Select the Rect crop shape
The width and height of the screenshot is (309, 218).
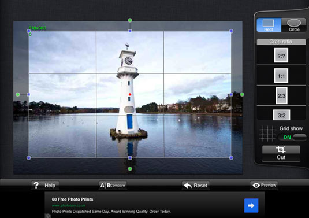(x=269, y=25)
